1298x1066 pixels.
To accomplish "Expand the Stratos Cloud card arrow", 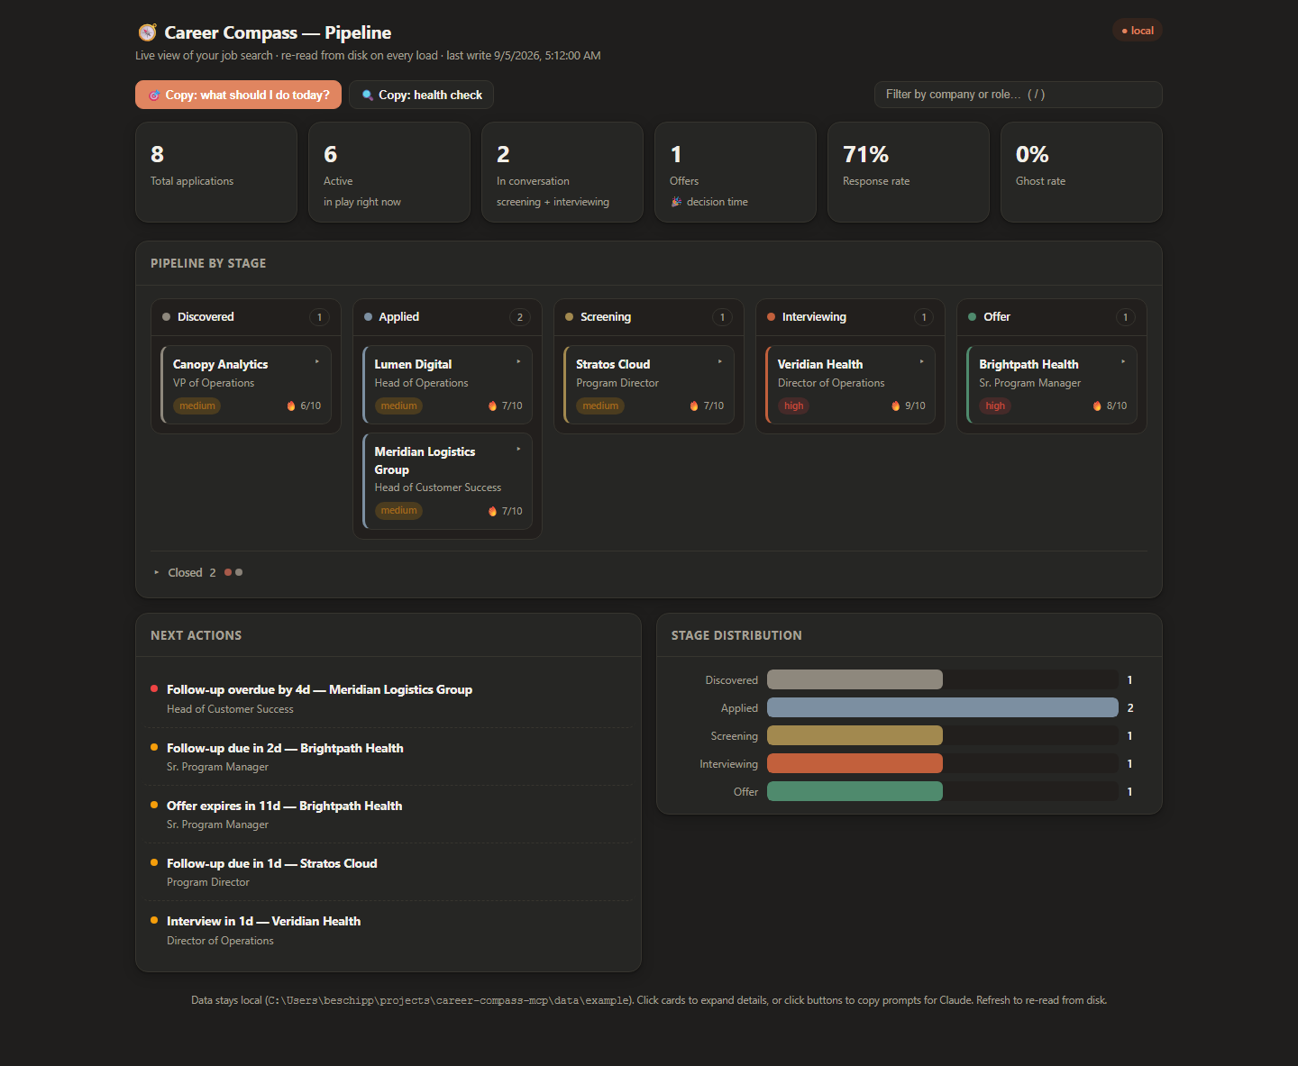I will pyautogui.click(x=720, y=361).
